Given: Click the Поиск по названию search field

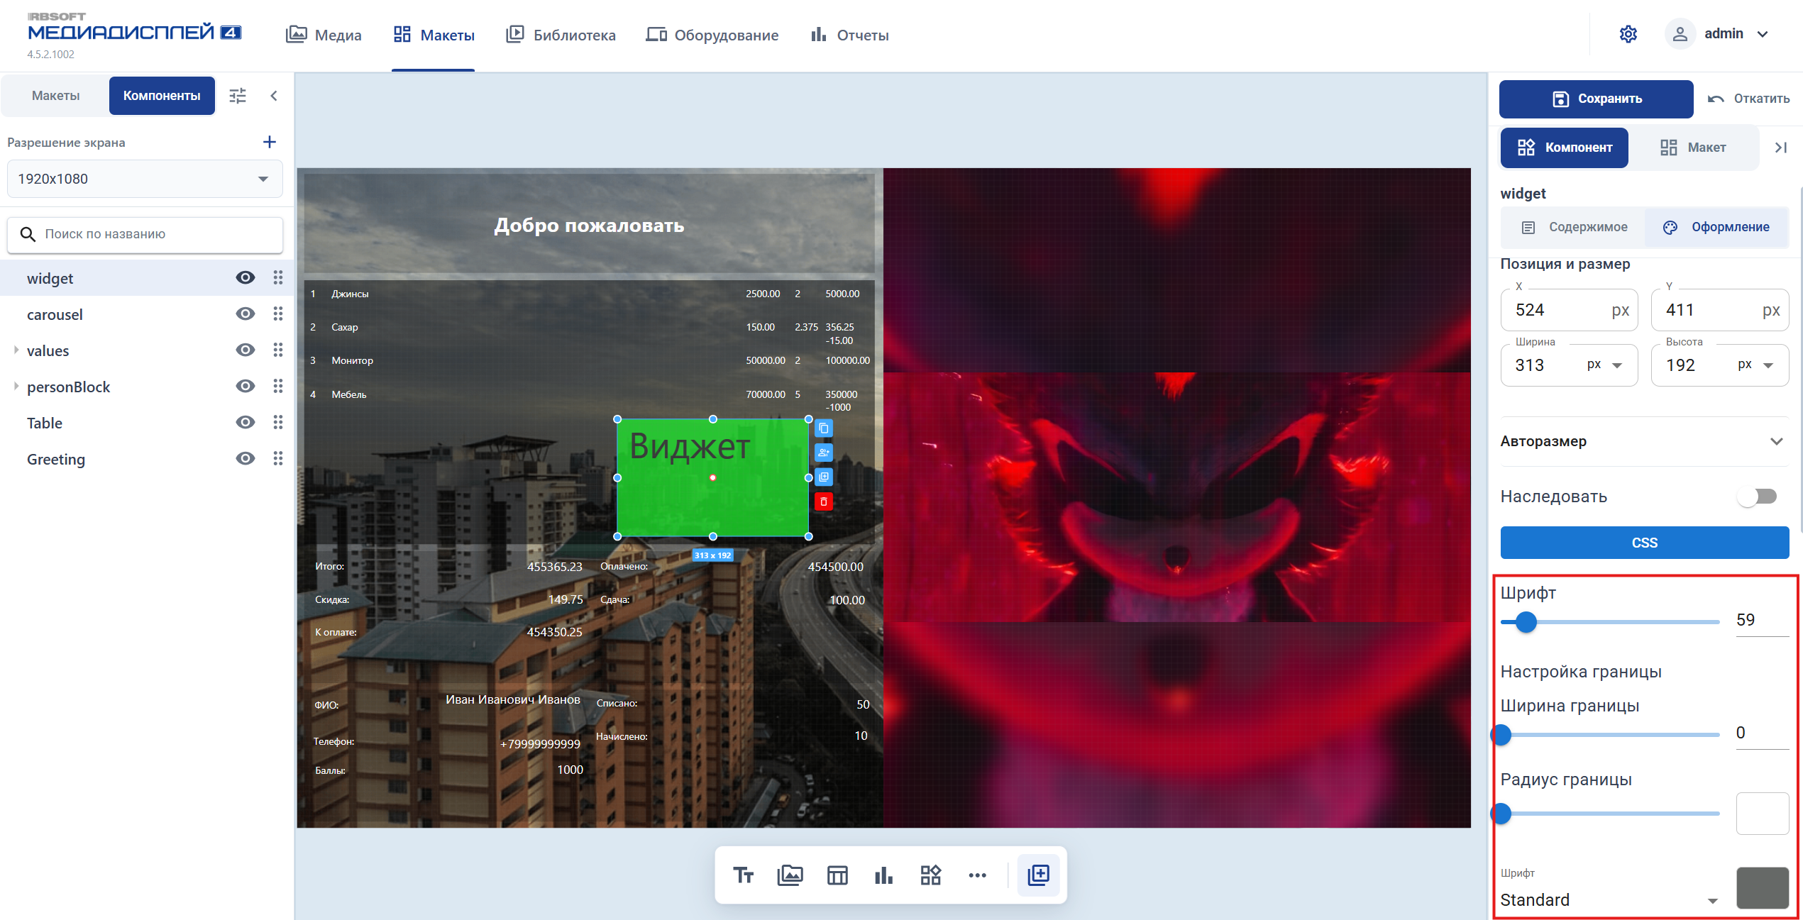Looking at the screenshot, I should 145,234.
